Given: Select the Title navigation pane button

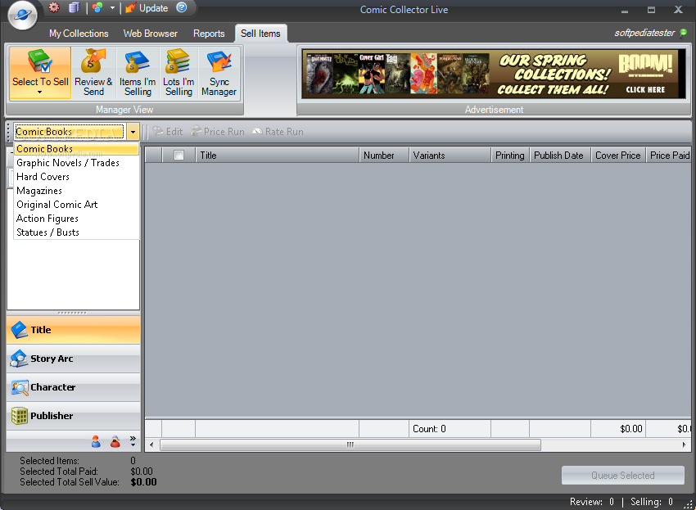Looking at the screenshot, I should pos(74,330).
